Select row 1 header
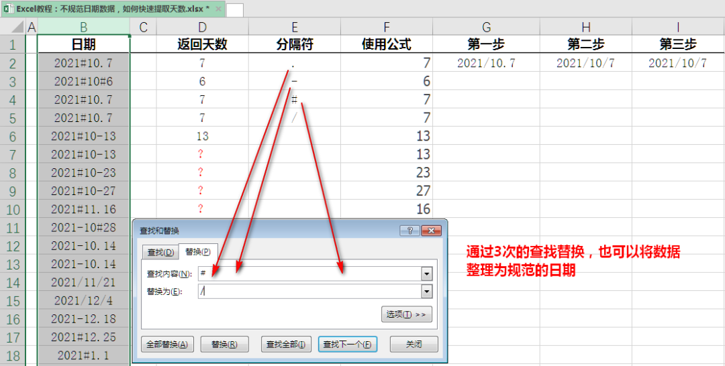 [13, 45]
